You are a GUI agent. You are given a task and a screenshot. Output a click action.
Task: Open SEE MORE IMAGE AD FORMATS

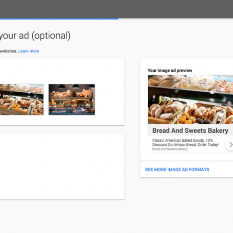(x=177, y=170)
